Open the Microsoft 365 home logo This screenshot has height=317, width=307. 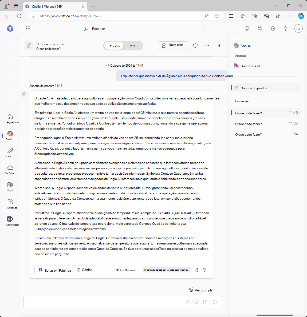click(10, 29)
